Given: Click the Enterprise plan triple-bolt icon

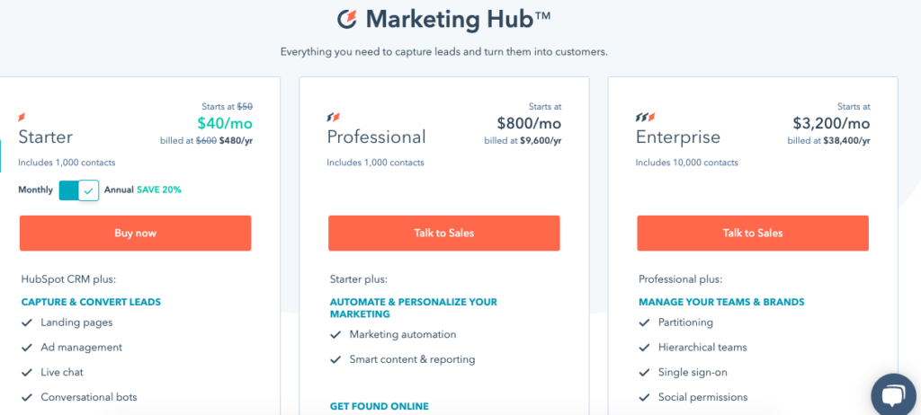Looking at the screenshot, I should [x=646, y=118].
